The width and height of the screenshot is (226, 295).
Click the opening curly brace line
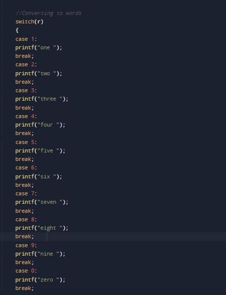[x=17, y=30]
